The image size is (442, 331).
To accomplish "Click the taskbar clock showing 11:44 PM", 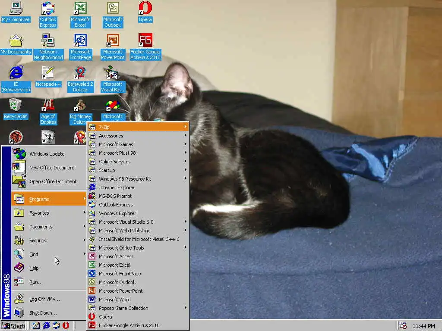I will [423, 326].
